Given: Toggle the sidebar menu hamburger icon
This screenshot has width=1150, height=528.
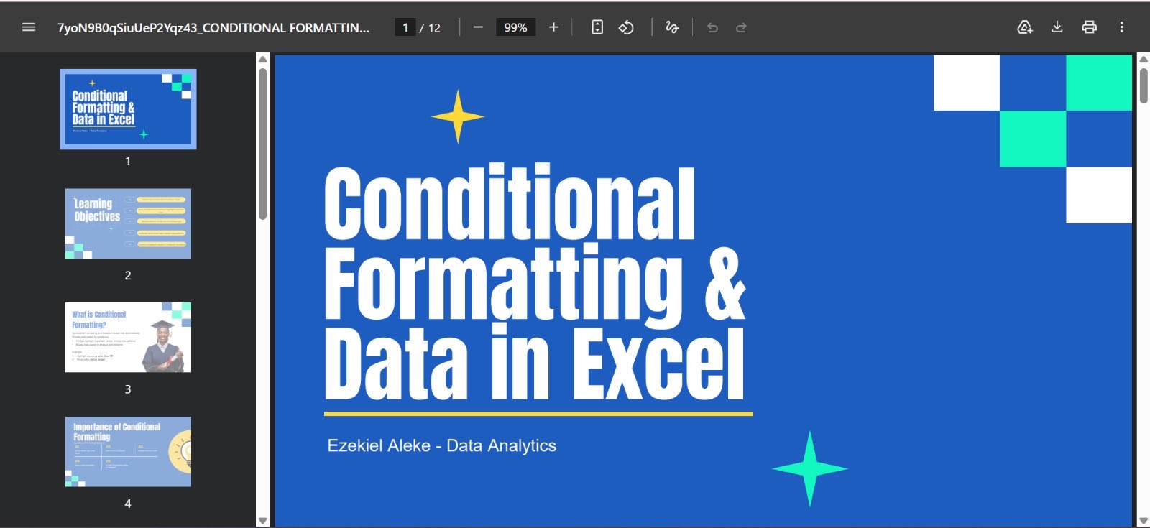Looking at the screenshot, I should (29, 27).
